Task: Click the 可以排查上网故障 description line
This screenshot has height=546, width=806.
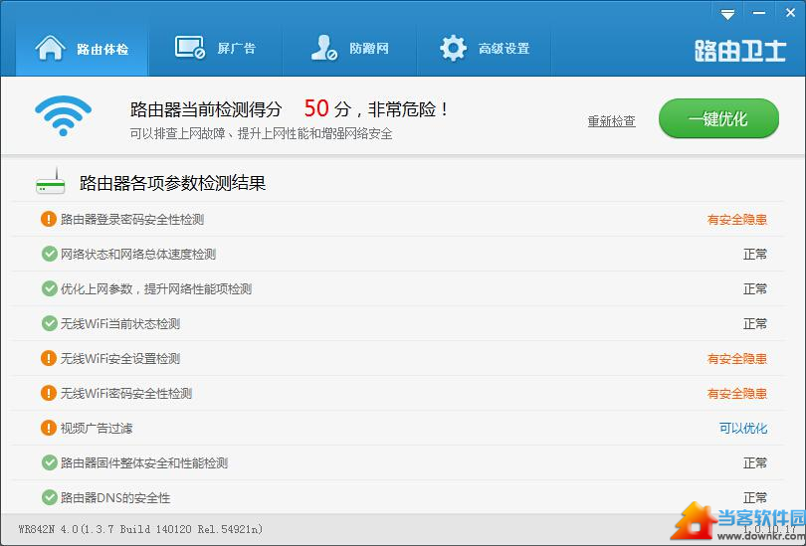Action: tap(261, 134)
